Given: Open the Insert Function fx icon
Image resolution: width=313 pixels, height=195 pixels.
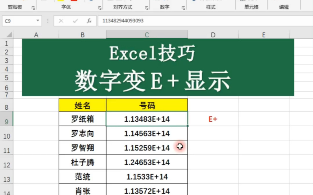Looking at the screenshot, I should [x=89, y=21].
